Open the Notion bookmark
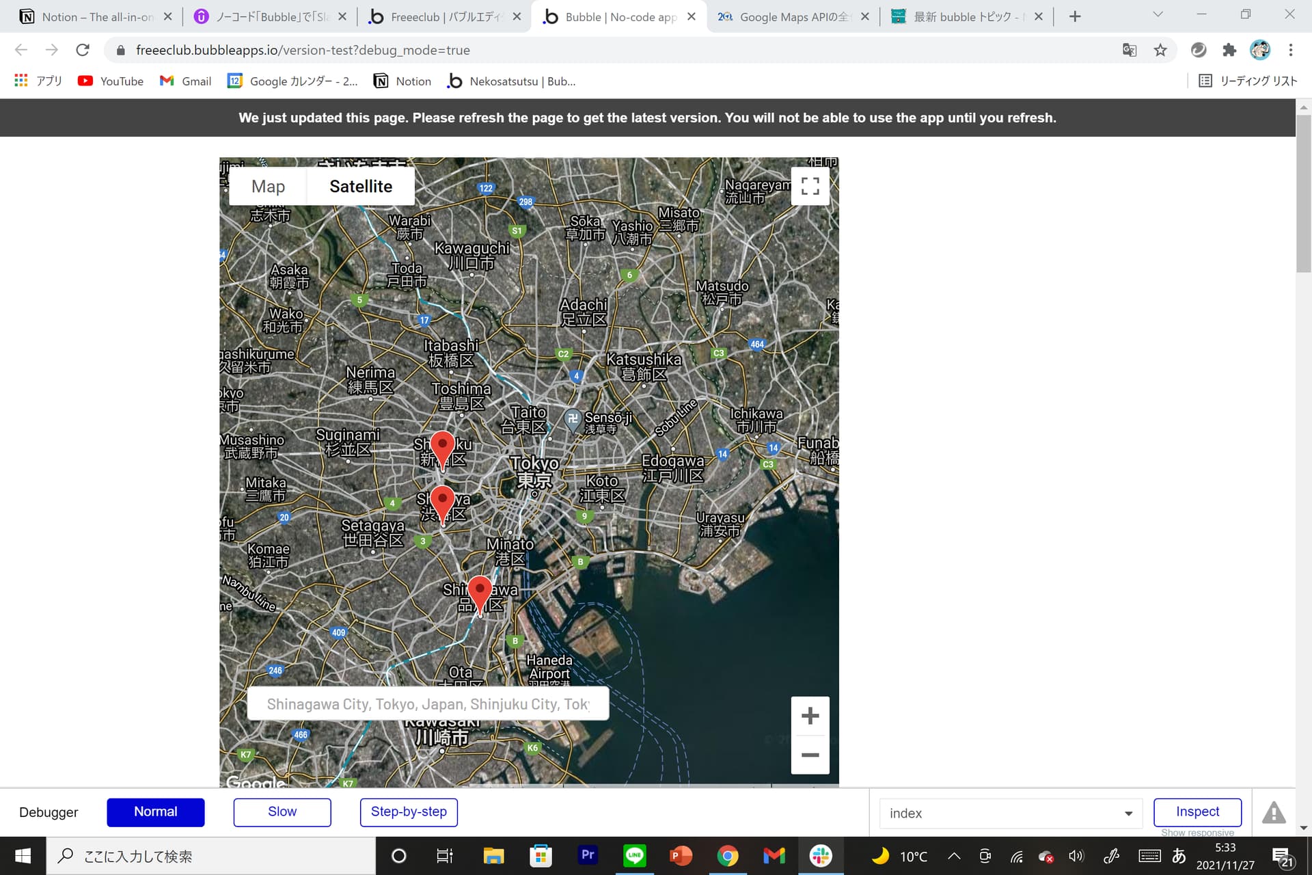 click(402, 81)
